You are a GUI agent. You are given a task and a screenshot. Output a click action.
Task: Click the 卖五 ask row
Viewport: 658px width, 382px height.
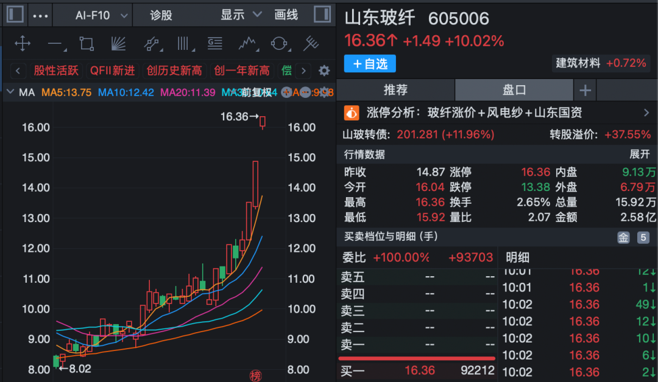[x=417, y=277]
